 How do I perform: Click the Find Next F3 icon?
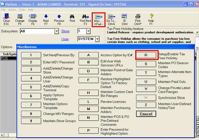(85, 19)
